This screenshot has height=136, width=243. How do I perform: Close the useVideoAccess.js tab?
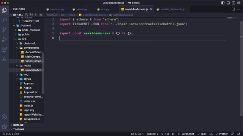(x=151, y=9)
